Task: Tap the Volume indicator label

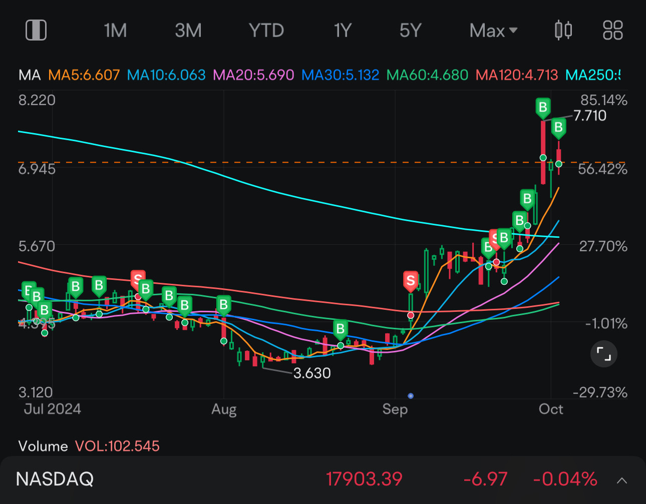Action: [x=43, y=446]
